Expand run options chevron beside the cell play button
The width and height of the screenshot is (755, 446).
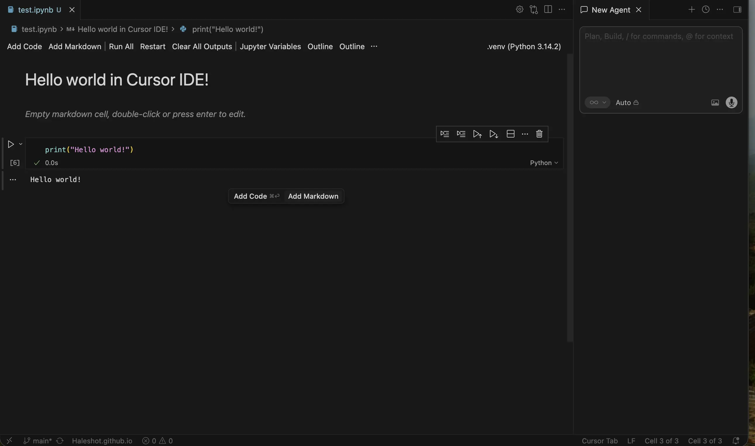tap(21, 144)
